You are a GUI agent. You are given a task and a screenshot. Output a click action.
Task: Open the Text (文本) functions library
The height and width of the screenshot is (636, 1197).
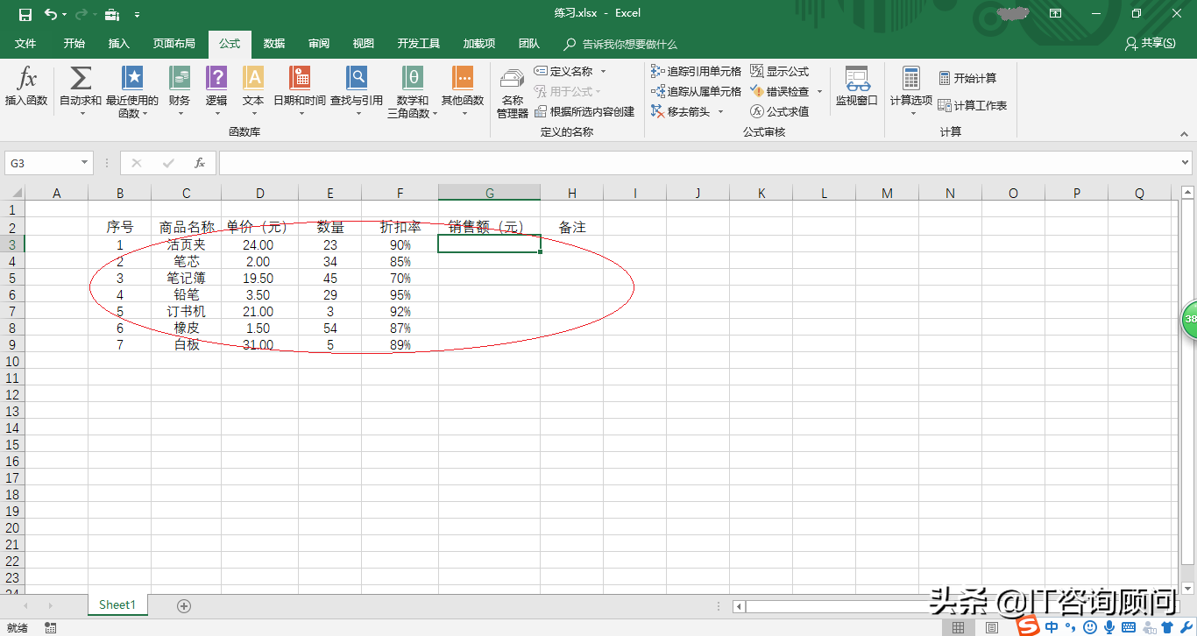(253, 92)
